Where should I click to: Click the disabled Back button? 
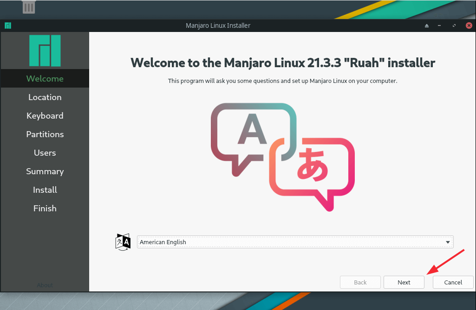(360, 282)
